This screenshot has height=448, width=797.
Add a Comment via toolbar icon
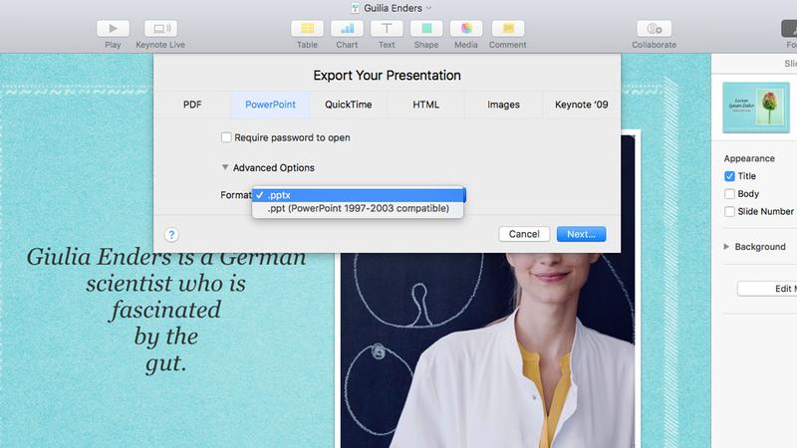508,29
